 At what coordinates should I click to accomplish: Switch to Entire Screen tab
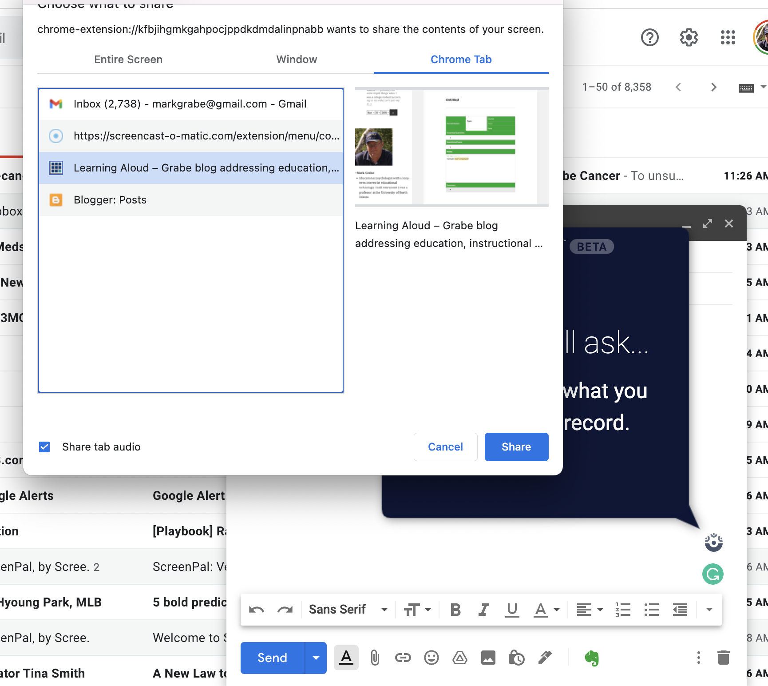(128, 60)
